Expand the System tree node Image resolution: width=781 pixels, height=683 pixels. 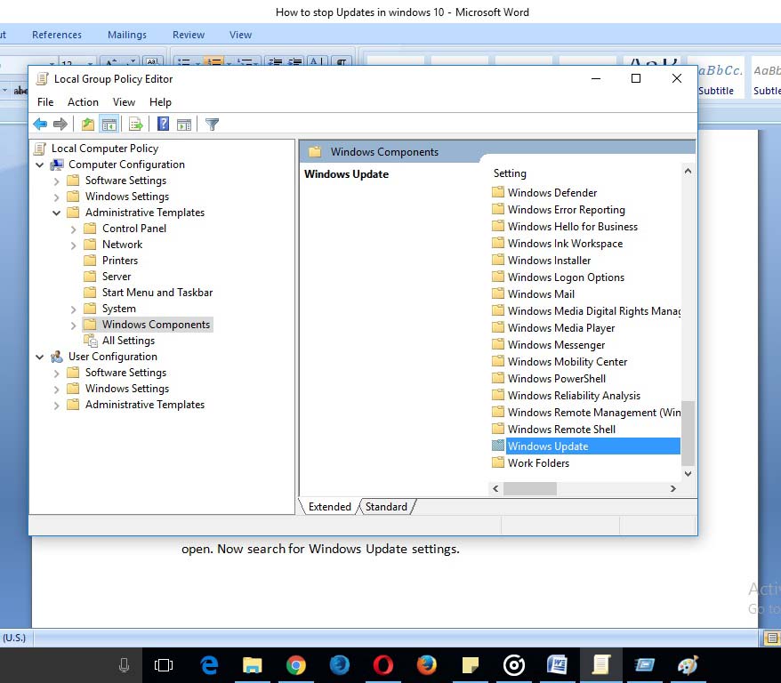click(x=73, y=309)
